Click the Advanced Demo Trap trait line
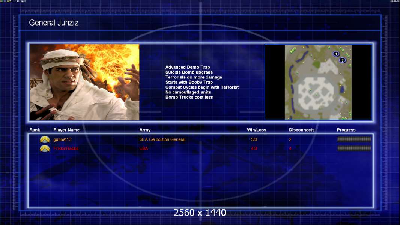Image resolution: width=400 pixels, height=225 pixels. (x=188, y=67)
